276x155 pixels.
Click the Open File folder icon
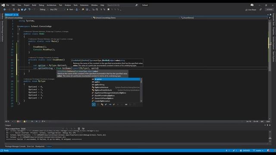pos(19,9)
